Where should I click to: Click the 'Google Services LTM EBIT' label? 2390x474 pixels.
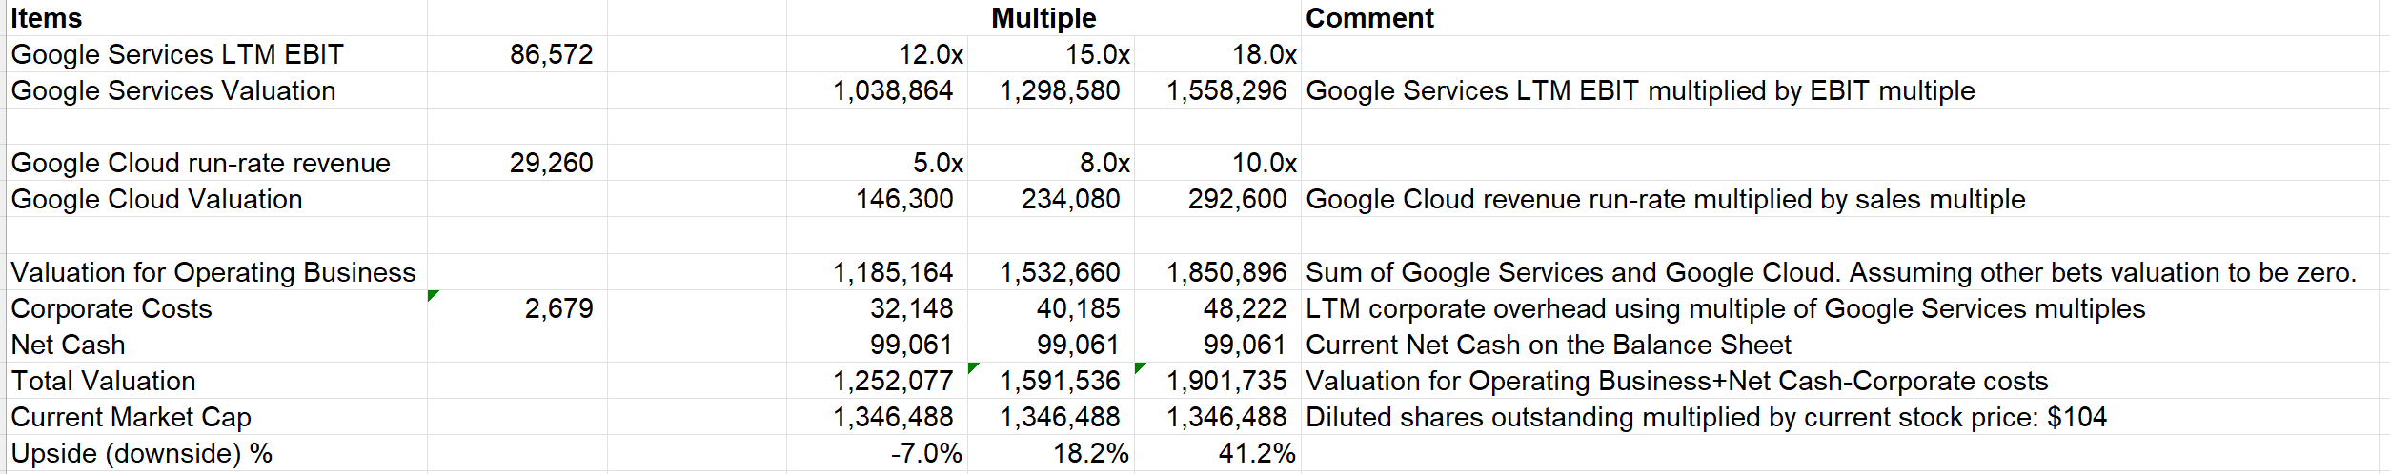tap(177, 54)
